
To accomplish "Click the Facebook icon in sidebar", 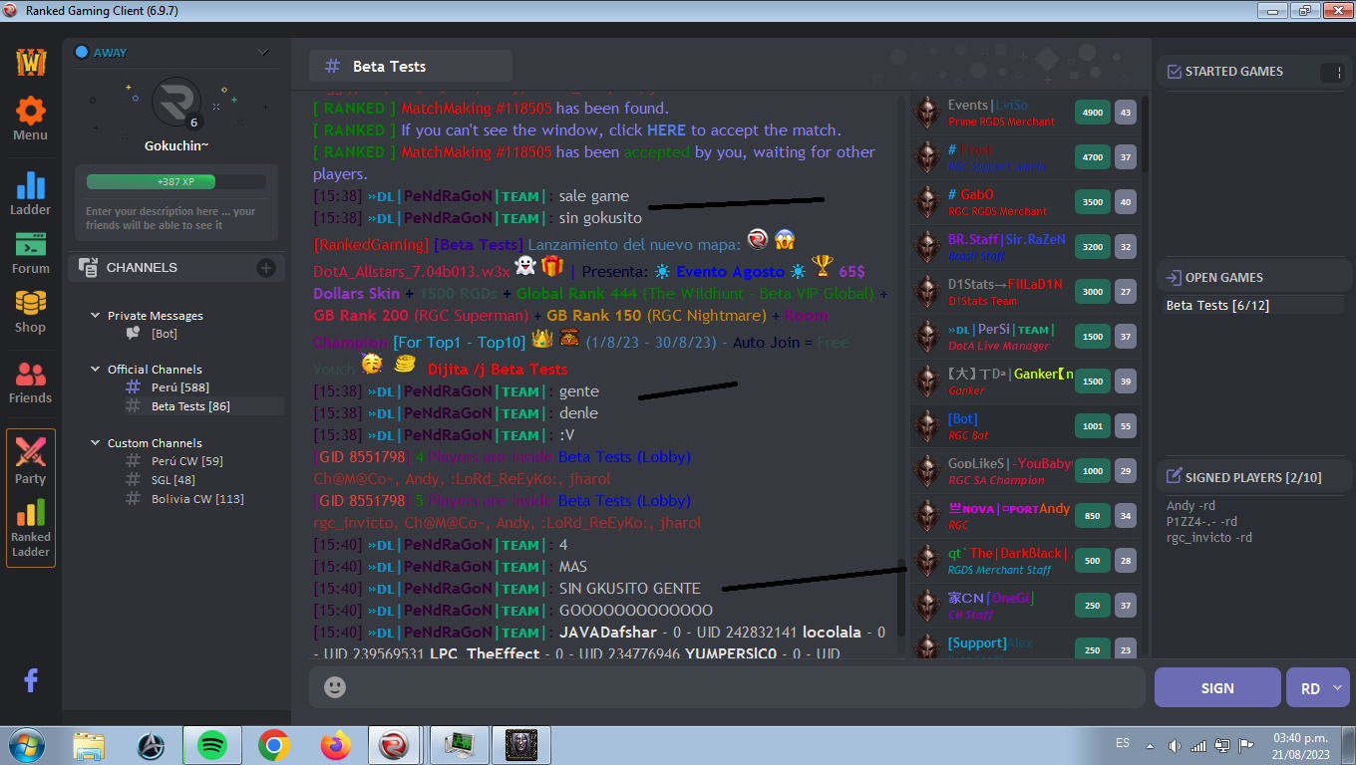I will (x=31, y=680).
